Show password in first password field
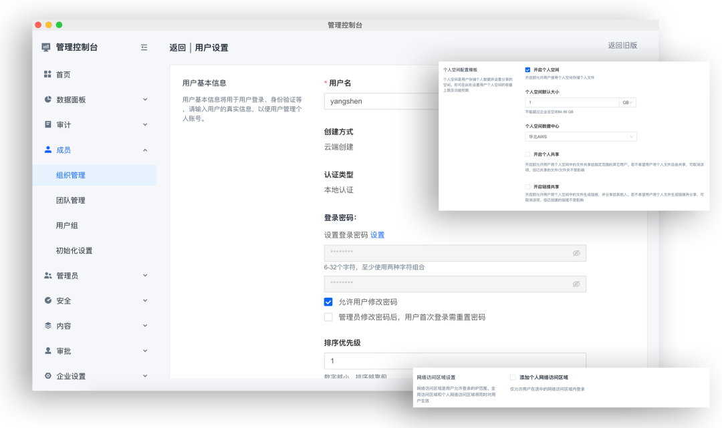Screen dimensions: 722x428 (576, 253)
